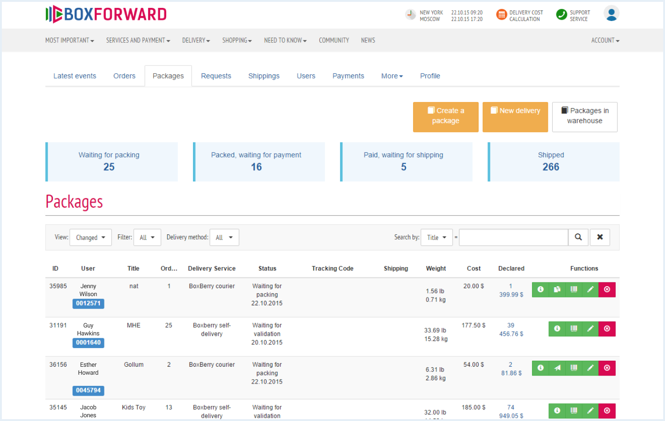Viewport: 665px width, 421px height.
Task: Click the copy icon for Jenny Wilson's package
Action: coord(557,290)
